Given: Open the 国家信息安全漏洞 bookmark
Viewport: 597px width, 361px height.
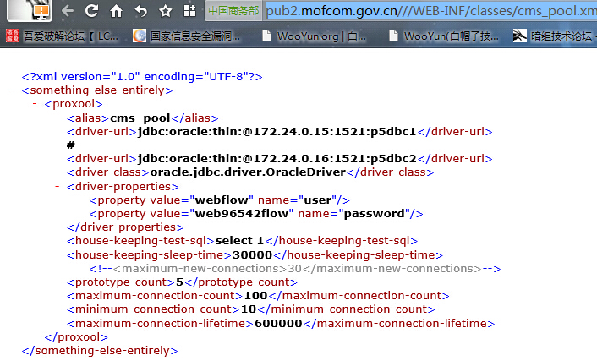Looking at the screenshot, I should (x=187, y=36).
